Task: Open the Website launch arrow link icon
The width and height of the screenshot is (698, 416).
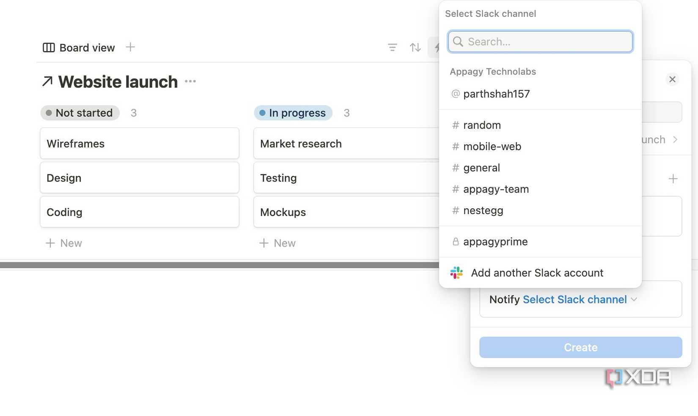Action: (47, 81)
